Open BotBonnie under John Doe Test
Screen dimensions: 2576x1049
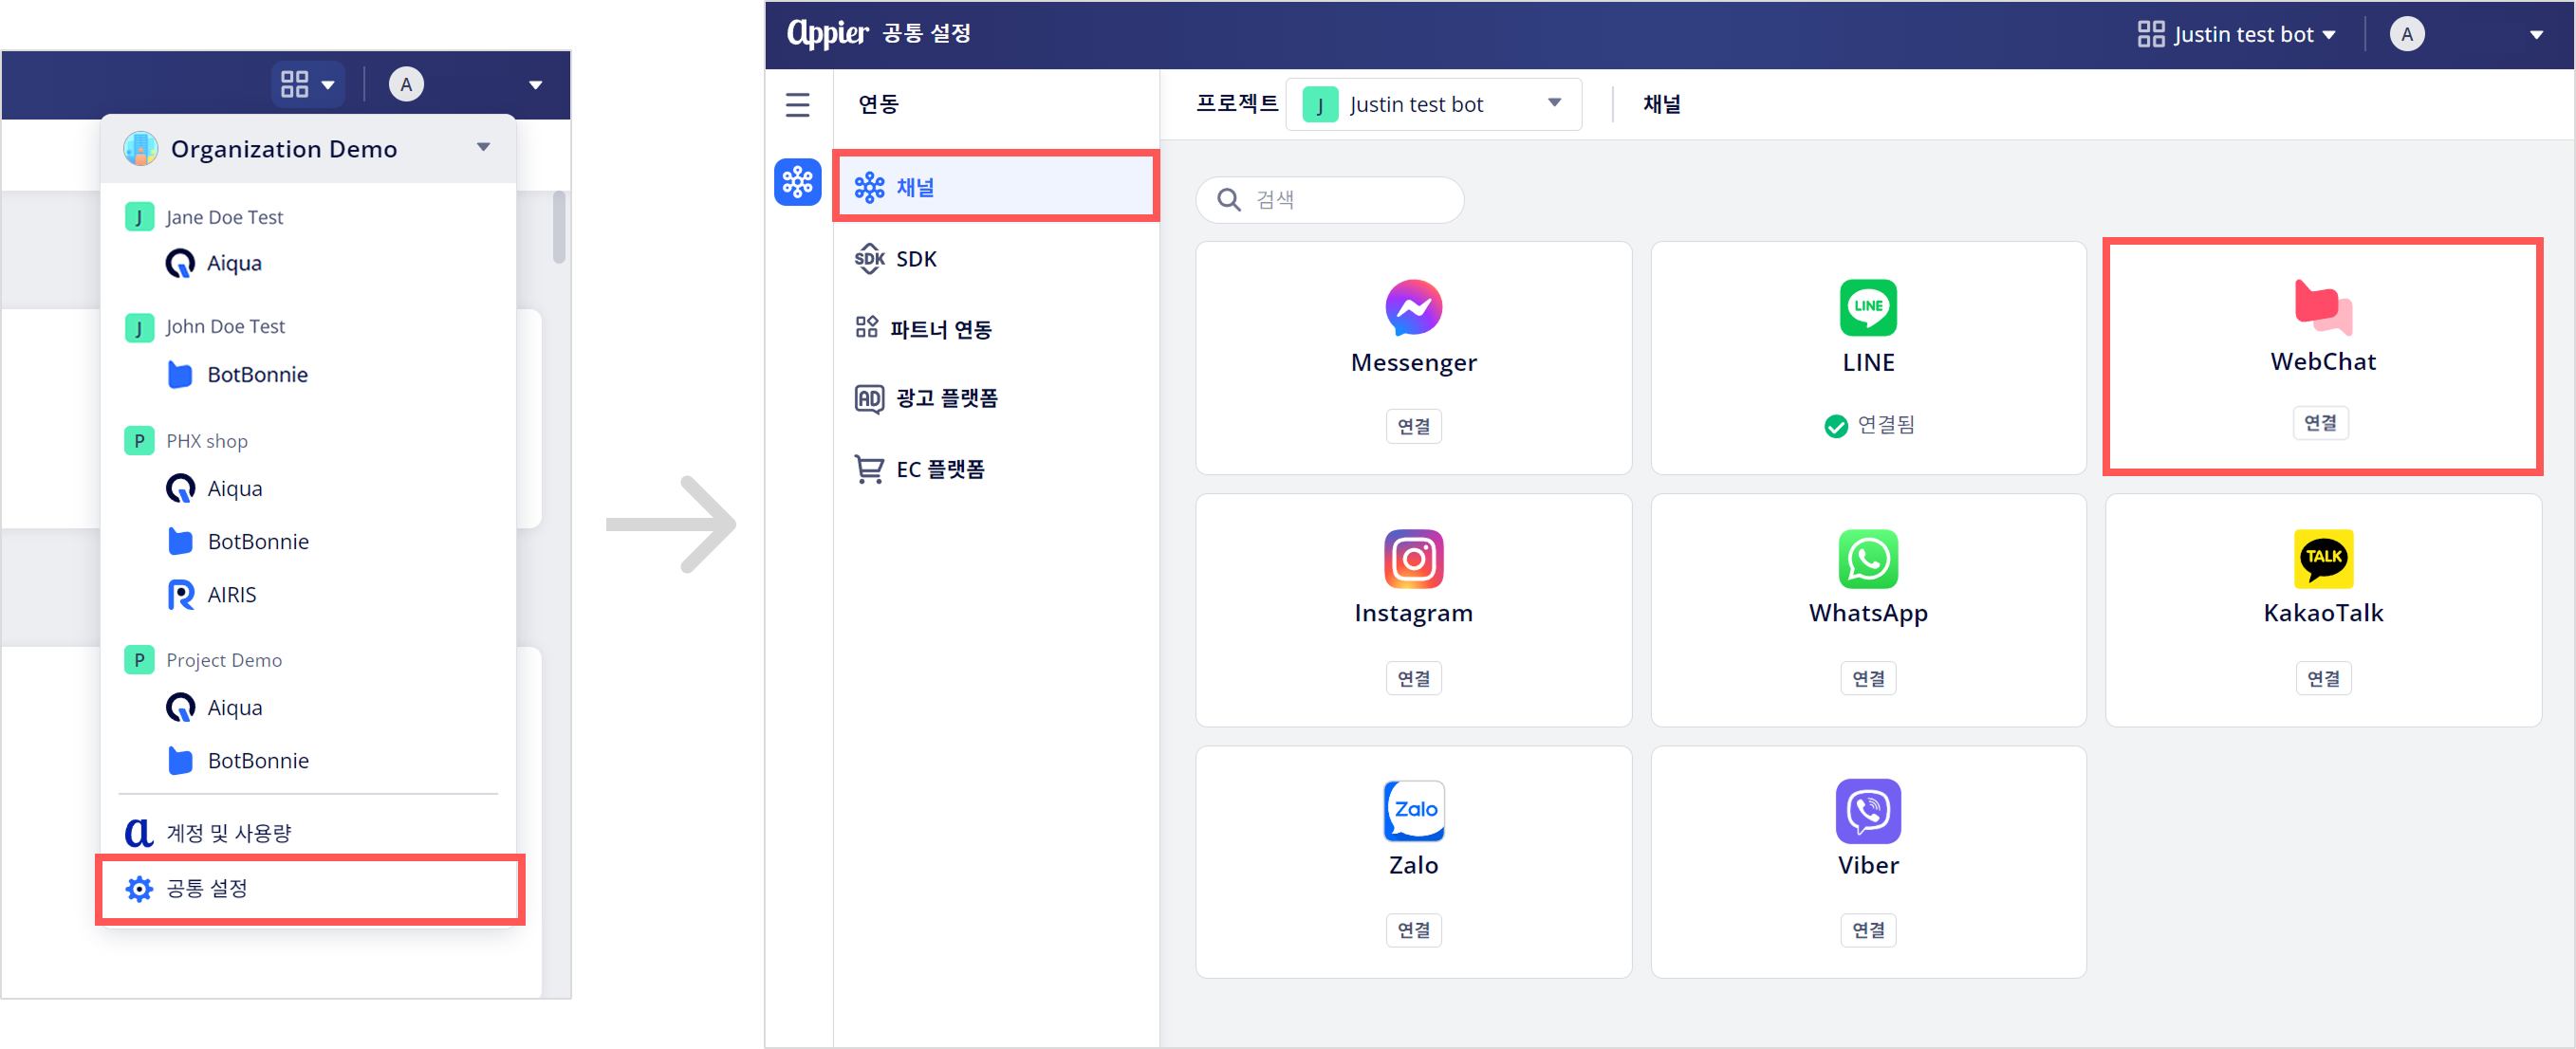[238, 375]
